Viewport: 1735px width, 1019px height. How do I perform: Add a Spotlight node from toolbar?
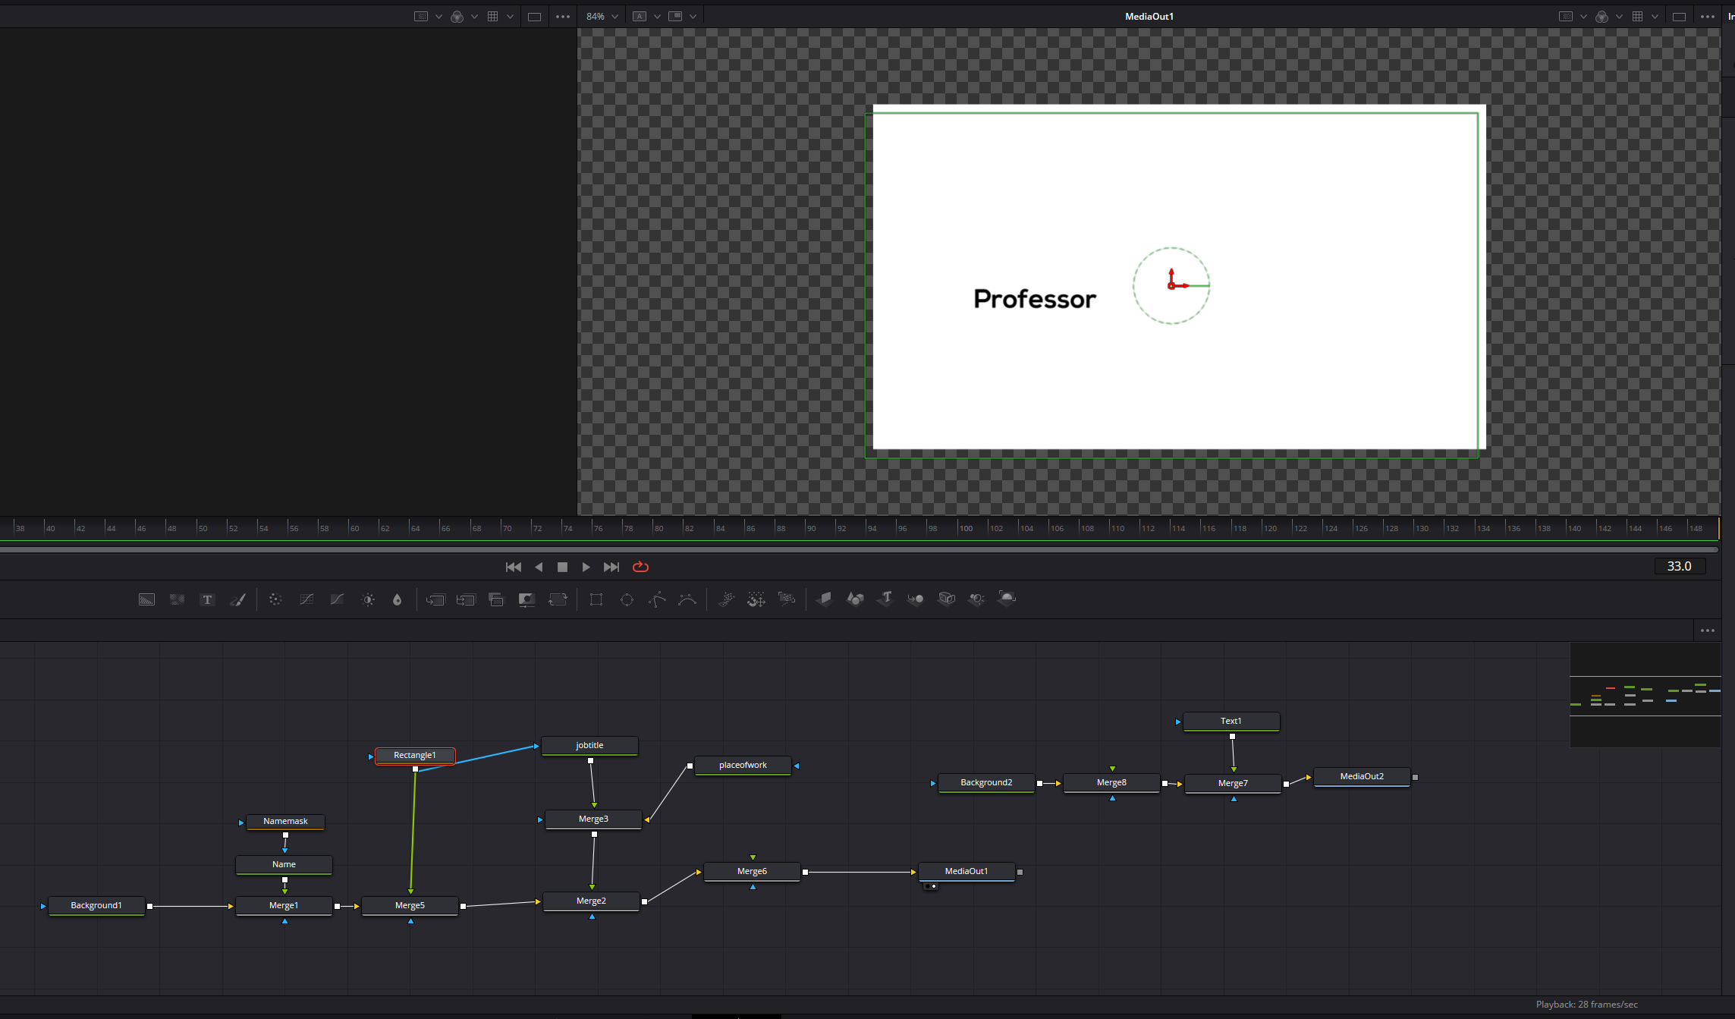[977, 599]
